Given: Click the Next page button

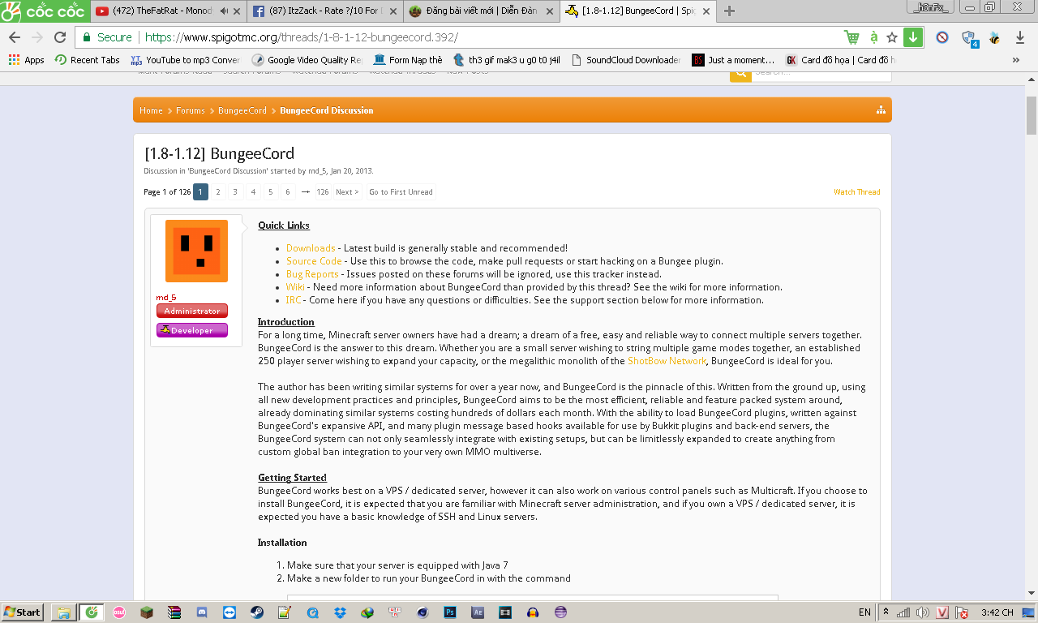Looking at the screenshot, I should pyautogui.click(x=347, y=192).
